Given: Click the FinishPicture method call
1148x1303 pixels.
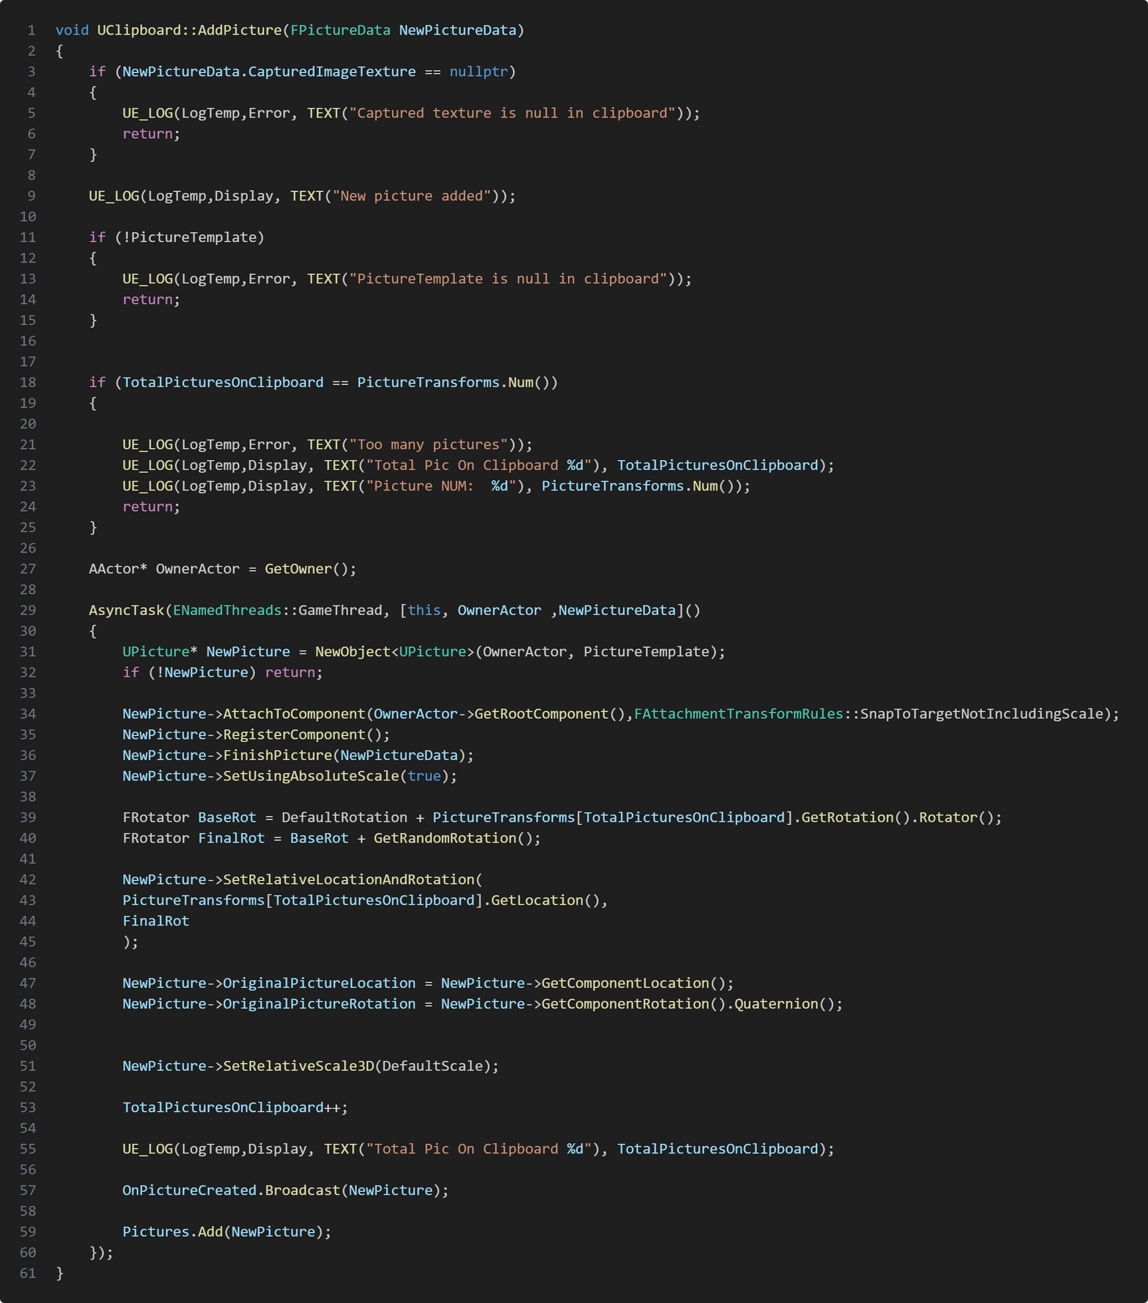Looking at the screenshot, I should pos(277,755).
